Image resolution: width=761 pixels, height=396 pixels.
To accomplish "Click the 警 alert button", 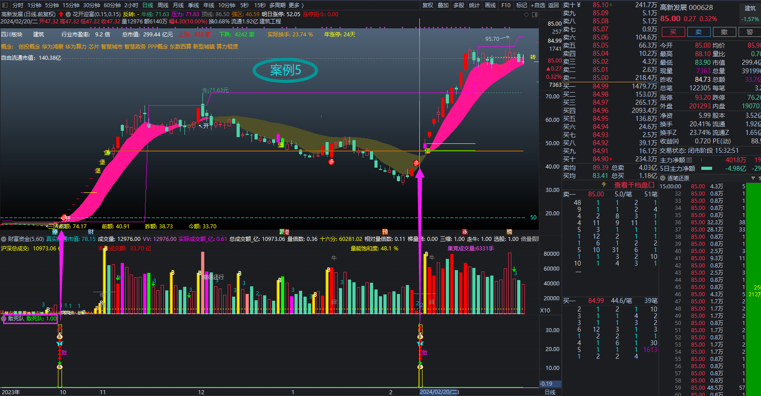I will click(x=750, y=32).
